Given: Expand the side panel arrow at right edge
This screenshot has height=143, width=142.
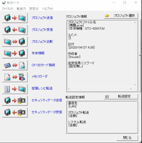Looking at the screenshot, I should point(140,56).
